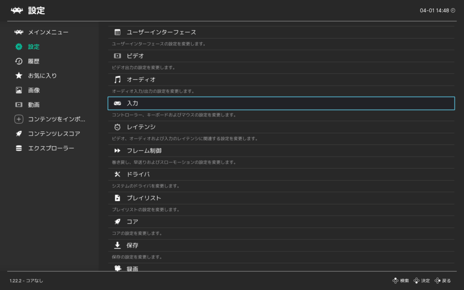Click the date and time clock display
Image resolution: width=464 pixels, height=290 pixels.
pyautogui.click(x=437, y=10)
